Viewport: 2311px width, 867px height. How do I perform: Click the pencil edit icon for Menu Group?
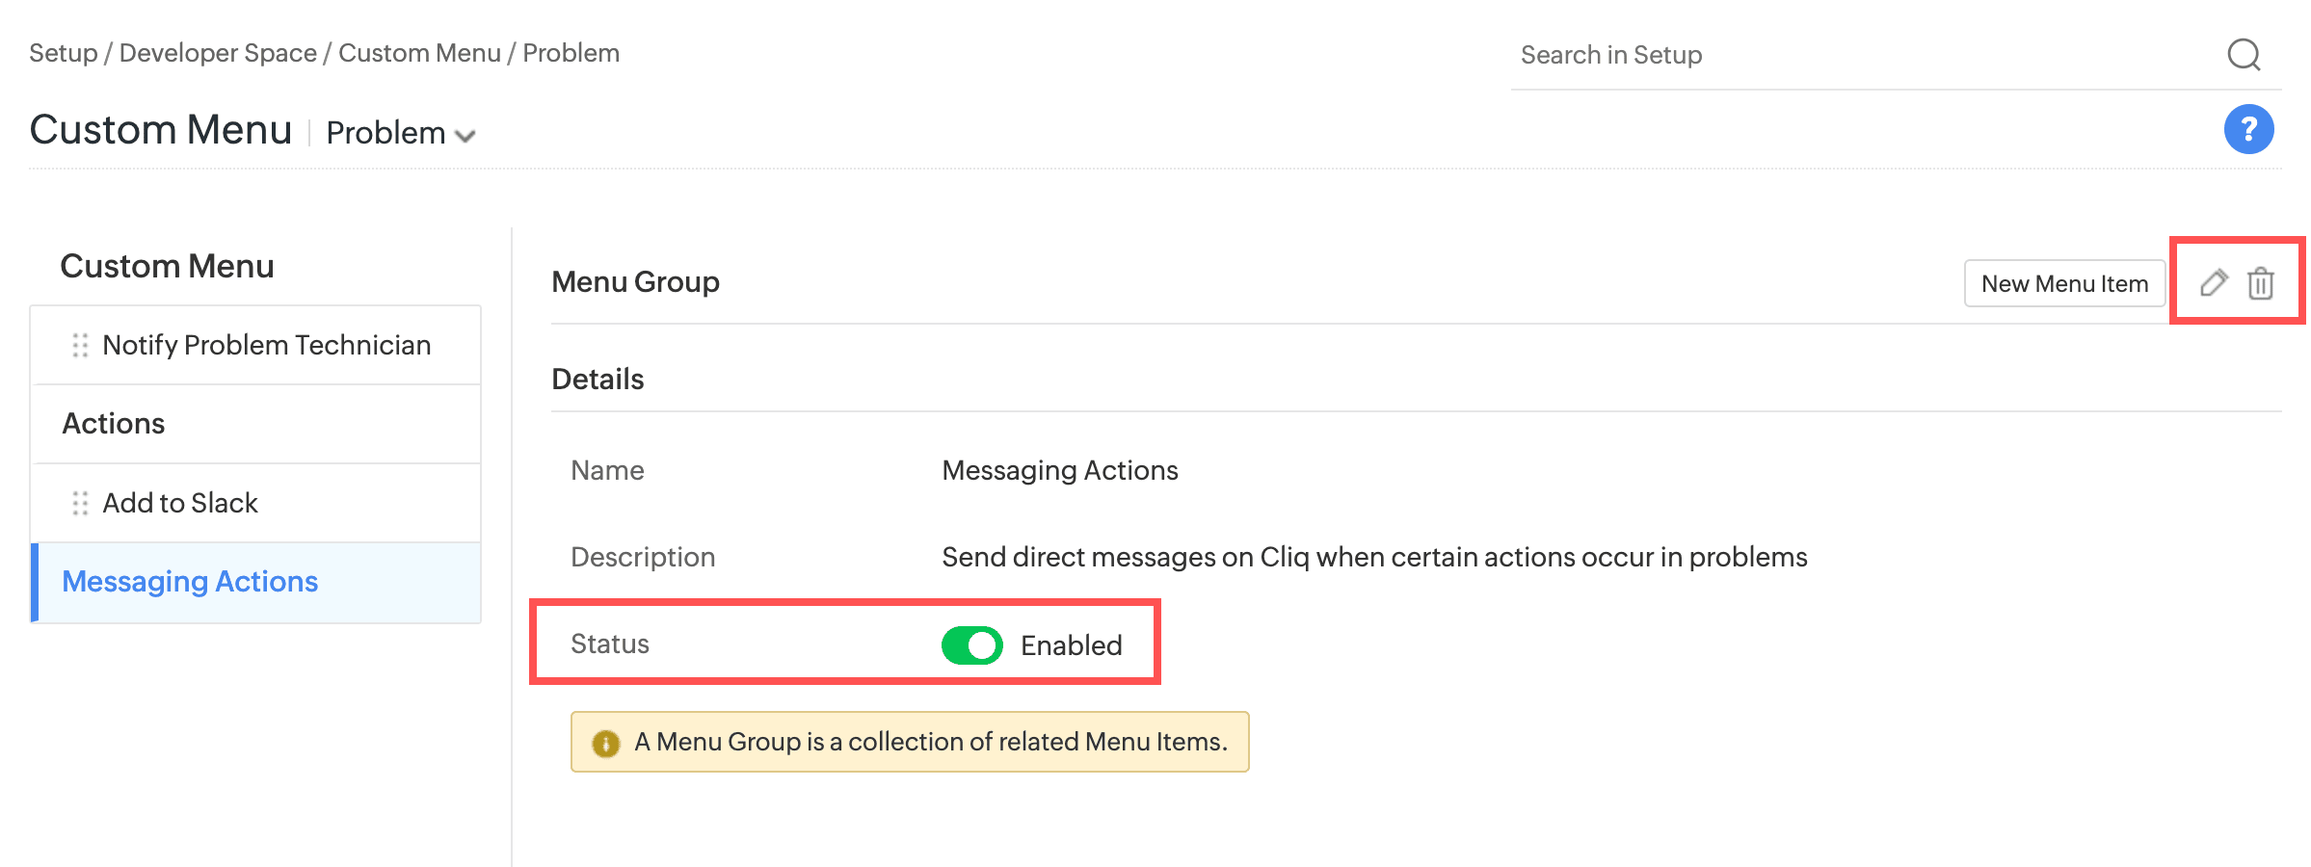(2214, 283)
